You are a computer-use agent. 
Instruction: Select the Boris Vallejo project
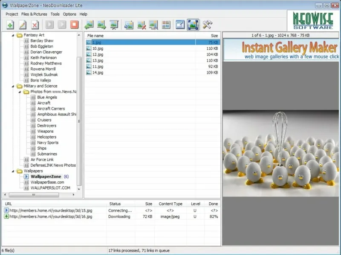click(40, 80)
